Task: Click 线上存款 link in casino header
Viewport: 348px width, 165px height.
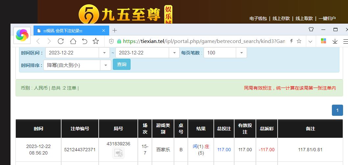Action: tap(281, 19)
